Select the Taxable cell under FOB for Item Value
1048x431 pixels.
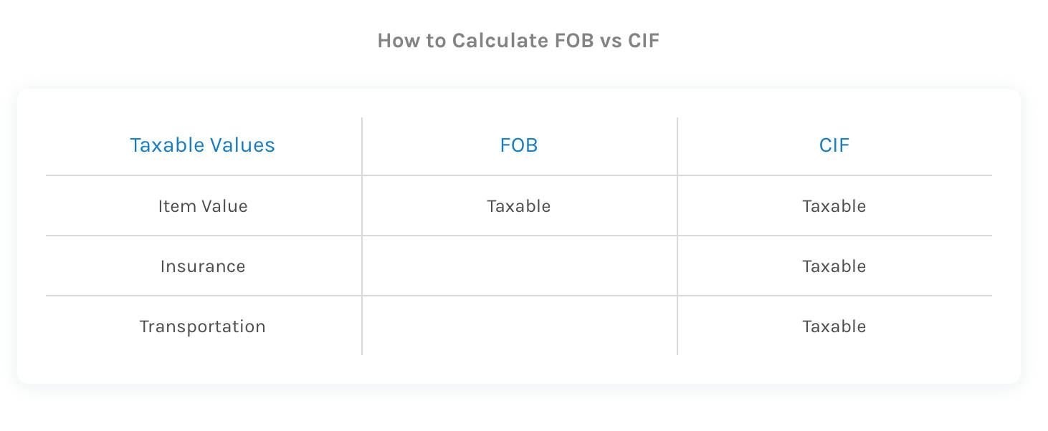[519, 206]
